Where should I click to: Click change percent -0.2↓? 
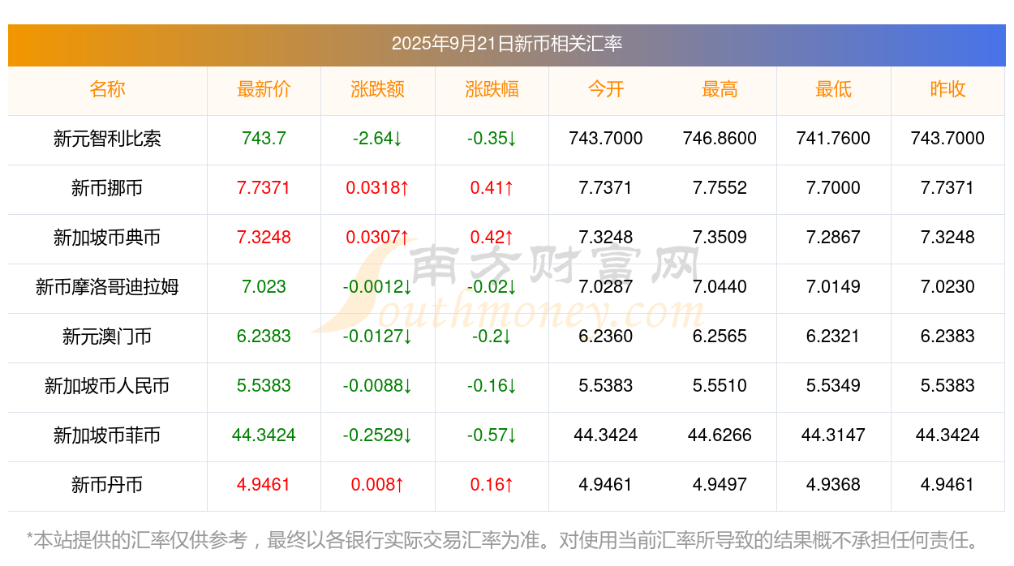pos(492,337)
